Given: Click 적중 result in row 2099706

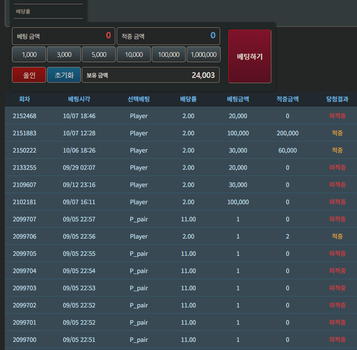Looking at the screenshot, I should coord(337,236).
